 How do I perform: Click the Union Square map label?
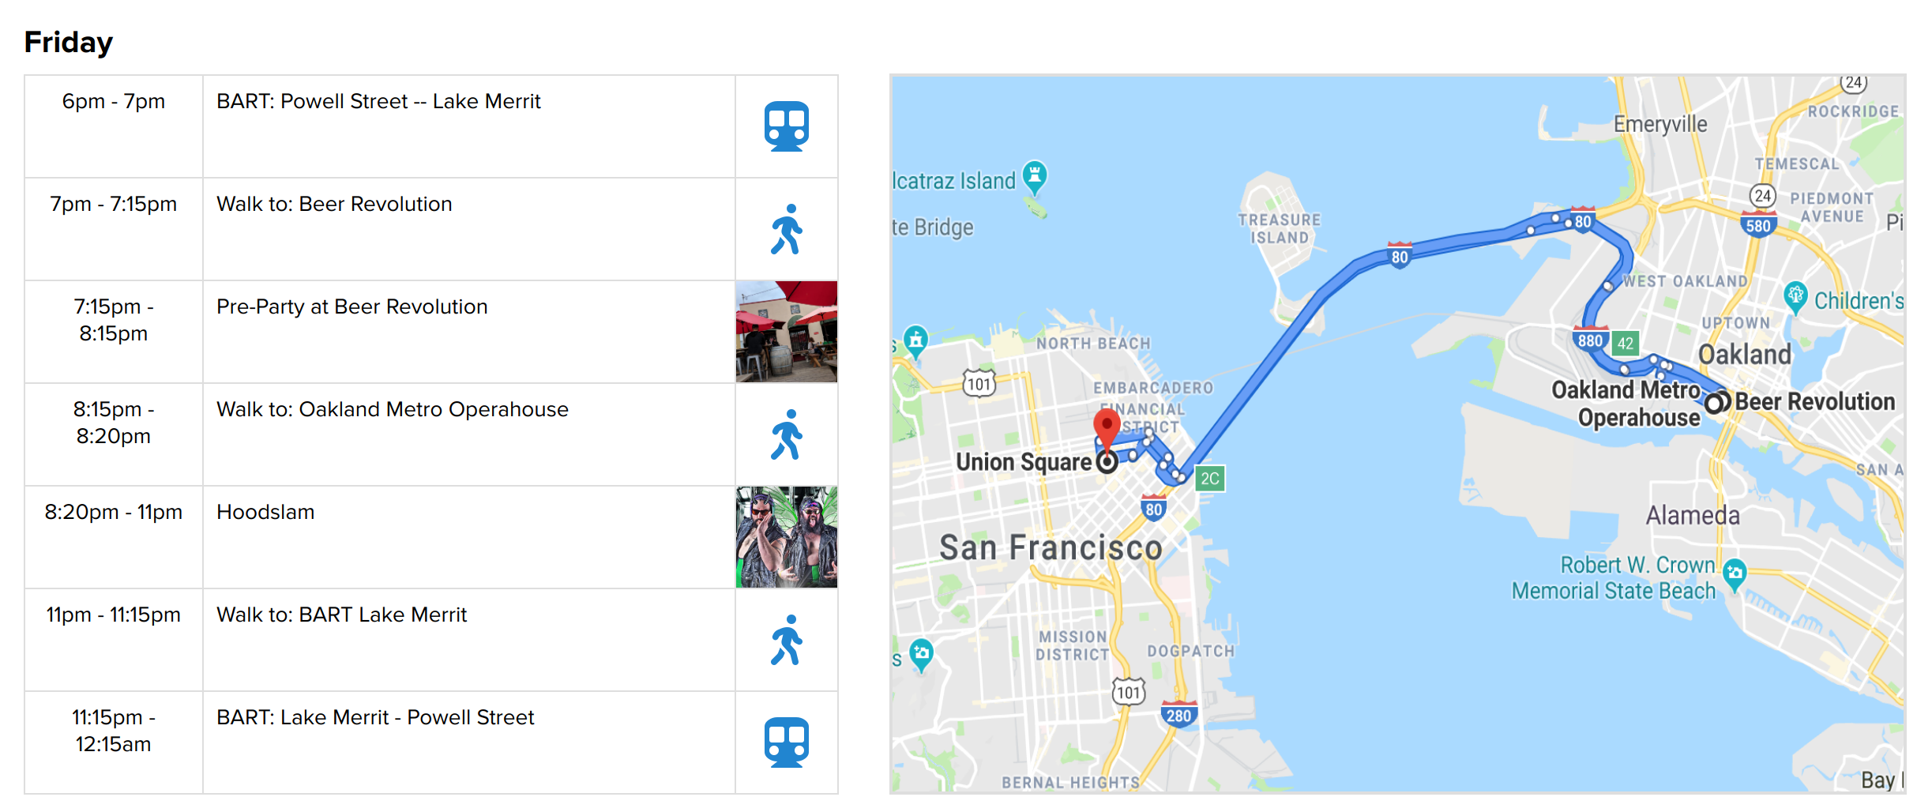(1024, 462)
